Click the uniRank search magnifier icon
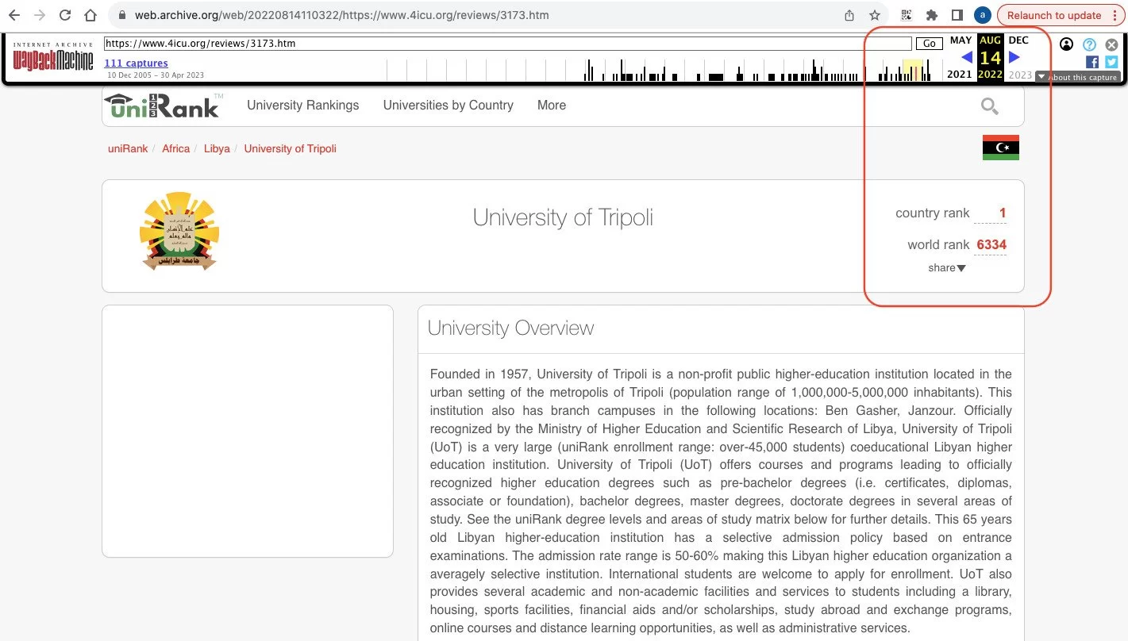This screenshot has height=641, width=1128. click(989, 106)
